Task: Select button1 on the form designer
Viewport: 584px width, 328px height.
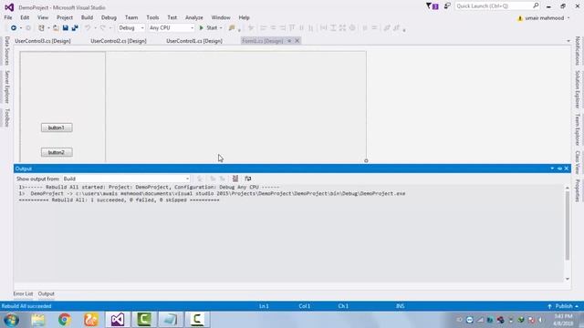Action: (57, 128)
